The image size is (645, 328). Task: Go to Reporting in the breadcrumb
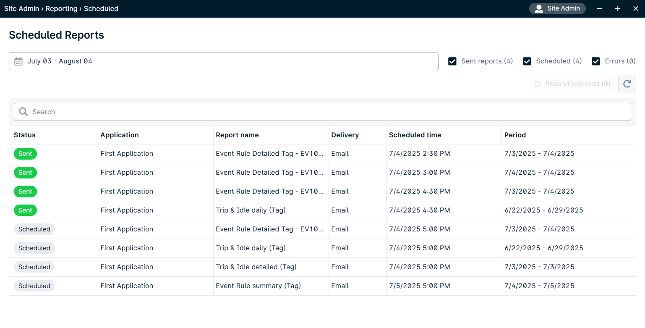[x=61, y=9]
